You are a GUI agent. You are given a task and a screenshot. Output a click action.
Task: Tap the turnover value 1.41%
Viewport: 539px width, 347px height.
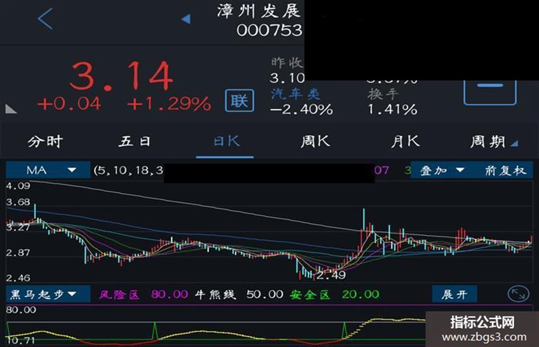pos(392,109)
